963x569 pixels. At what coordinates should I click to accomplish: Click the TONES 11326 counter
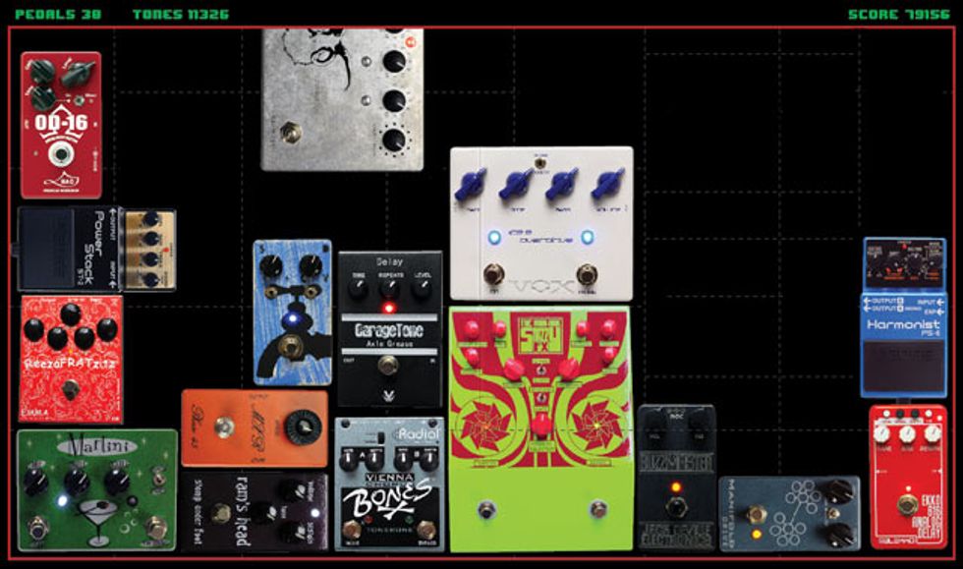181,15
